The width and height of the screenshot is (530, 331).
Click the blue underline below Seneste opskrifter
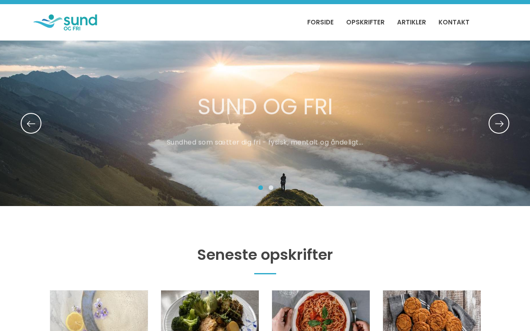coord(265,273)
